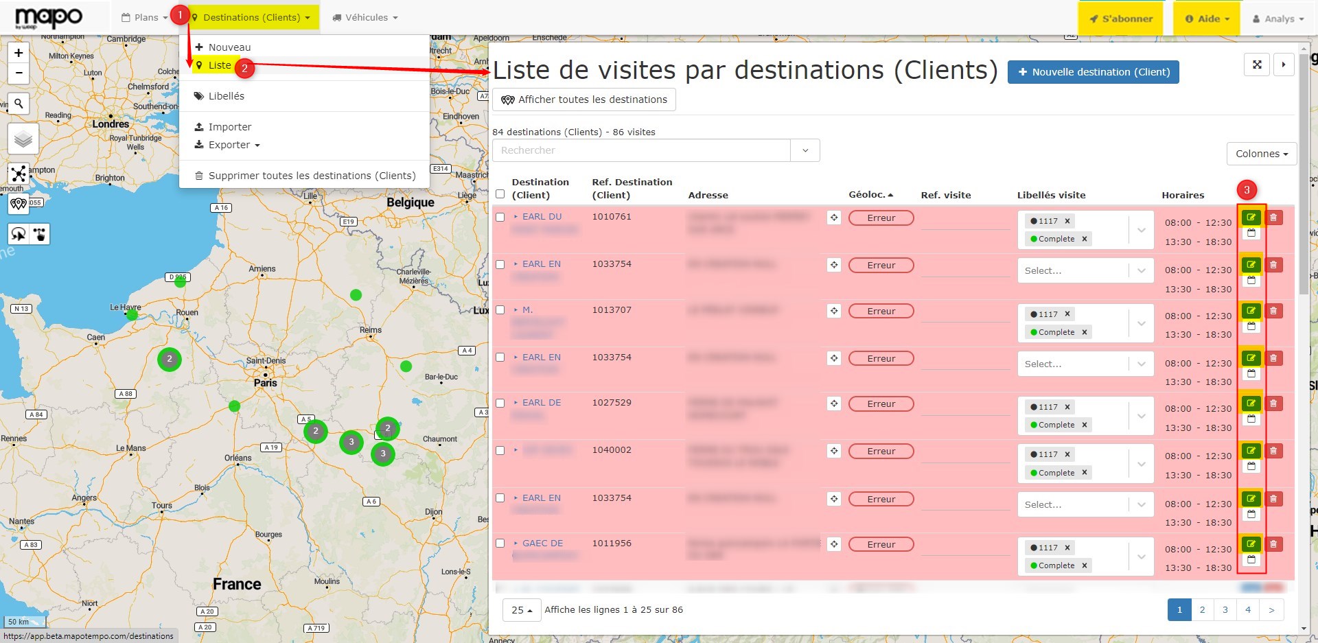Select Liste in the Destinations menu

220,65
